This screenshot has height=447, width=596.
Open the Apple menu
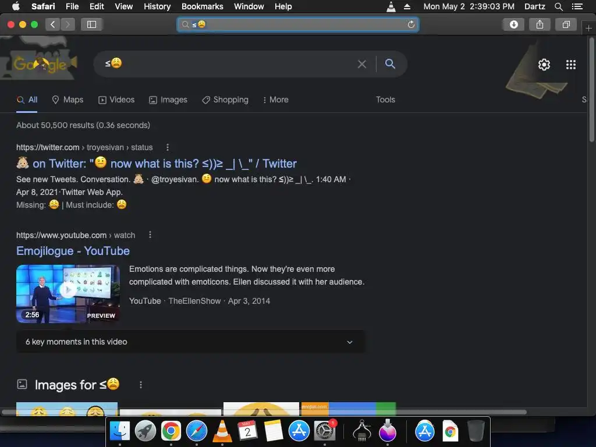[16, 6]
